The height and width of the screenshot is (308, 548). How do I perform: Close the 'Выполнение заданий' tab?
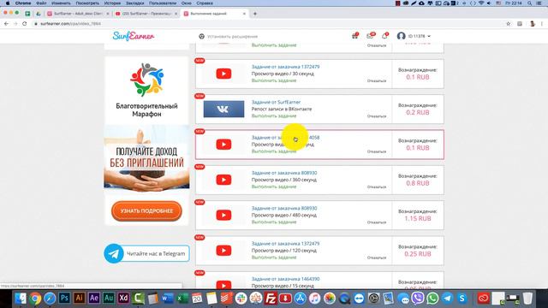click(244, 14)
